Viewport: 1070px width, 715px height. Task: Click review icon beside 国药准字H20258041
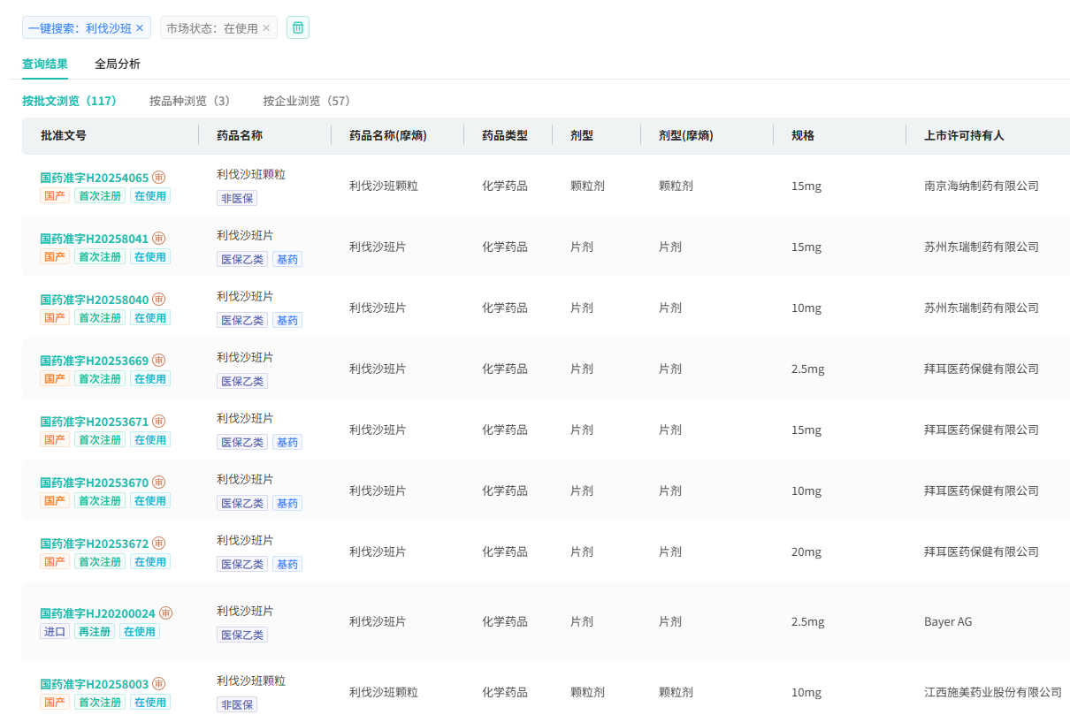159,239
